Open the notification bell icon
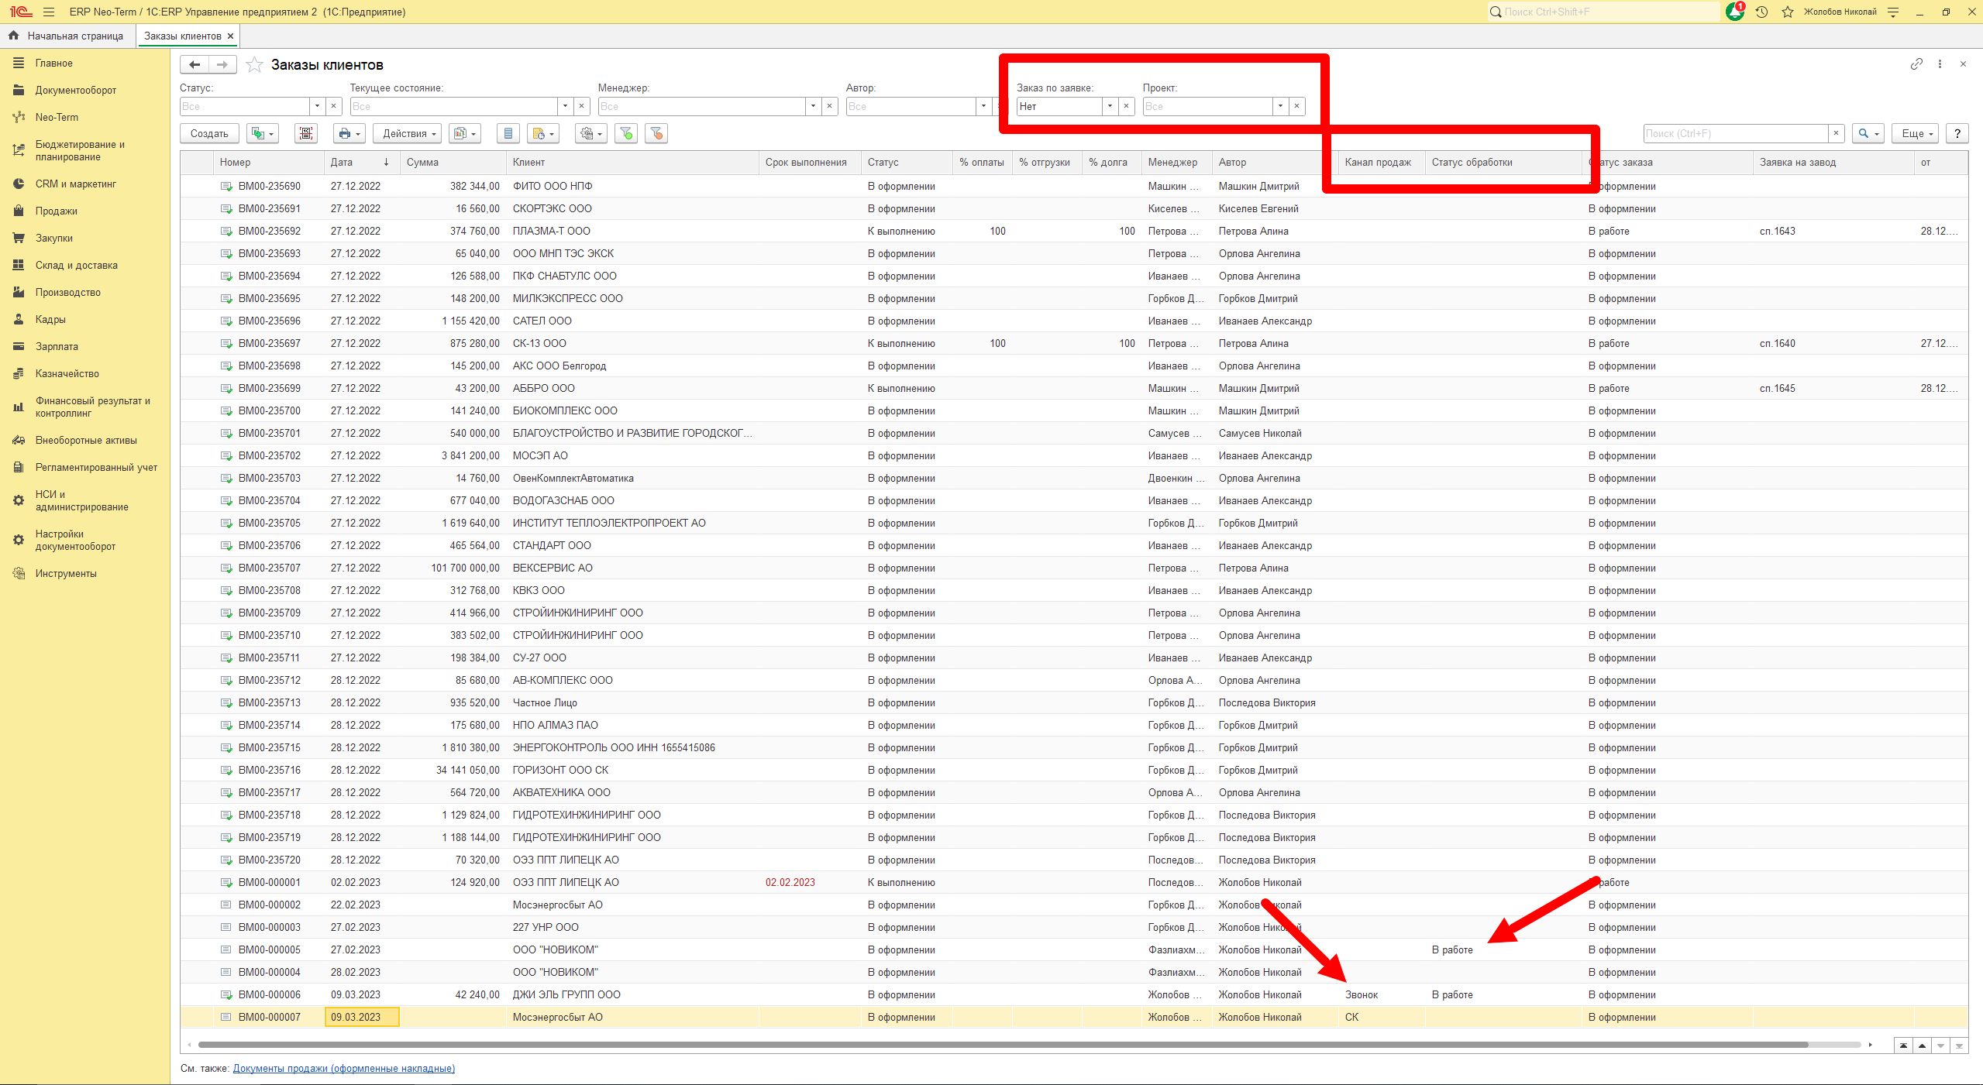 point(1735,12)
